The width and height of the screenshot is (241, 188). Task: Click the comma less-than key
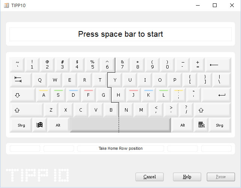156,110
